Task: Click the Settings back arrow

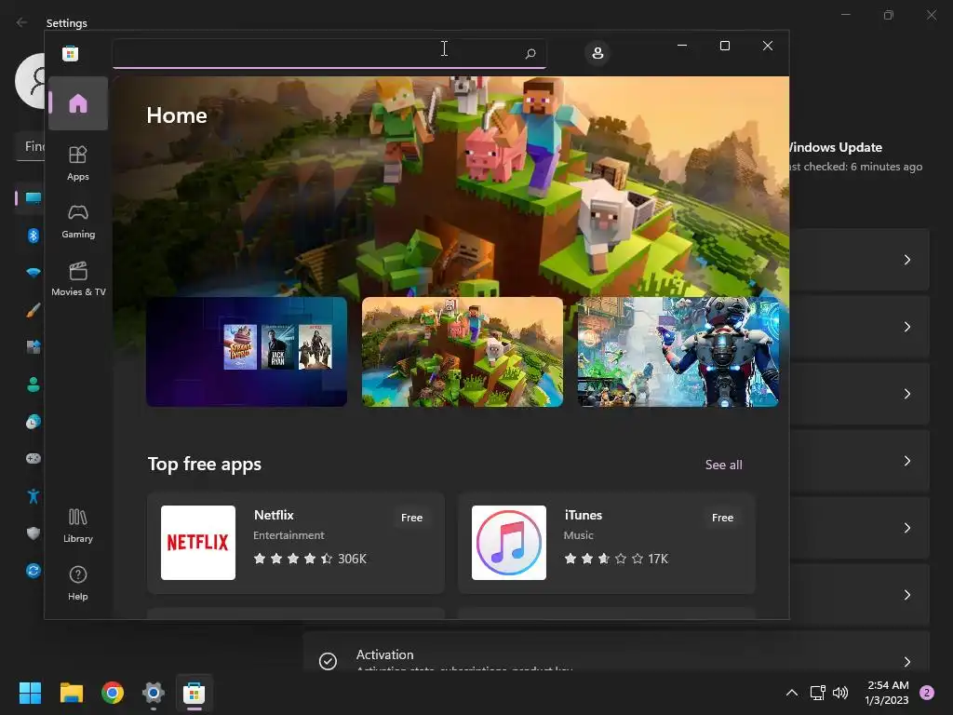Action: point(22,22)
